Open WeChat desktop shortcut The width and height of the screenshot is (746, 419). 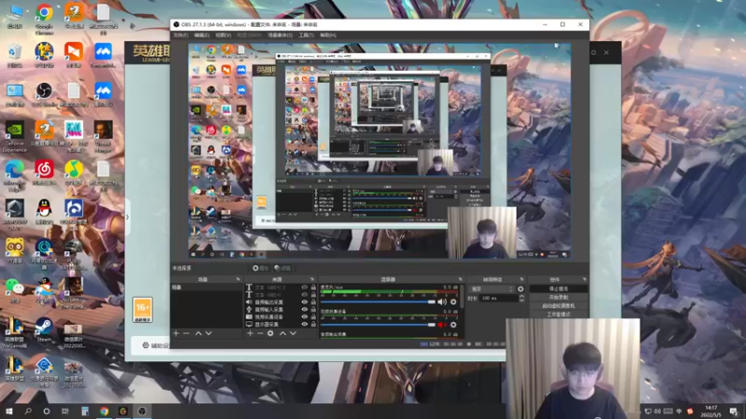[x=14, y=291]
